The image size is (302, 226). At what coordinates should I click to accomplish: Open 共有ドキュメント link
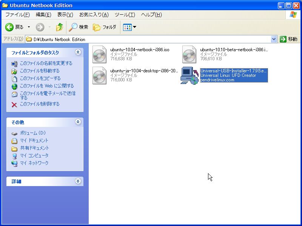pos(35,148)
